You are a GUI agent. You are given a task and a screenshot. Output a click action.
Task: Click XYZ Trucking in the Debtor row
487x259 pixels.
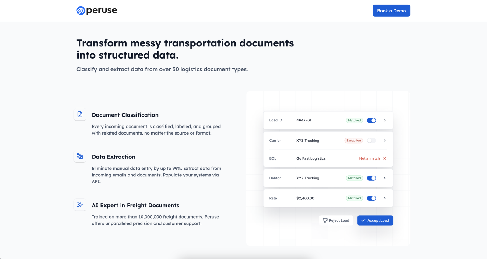click(x=308, y=178)
